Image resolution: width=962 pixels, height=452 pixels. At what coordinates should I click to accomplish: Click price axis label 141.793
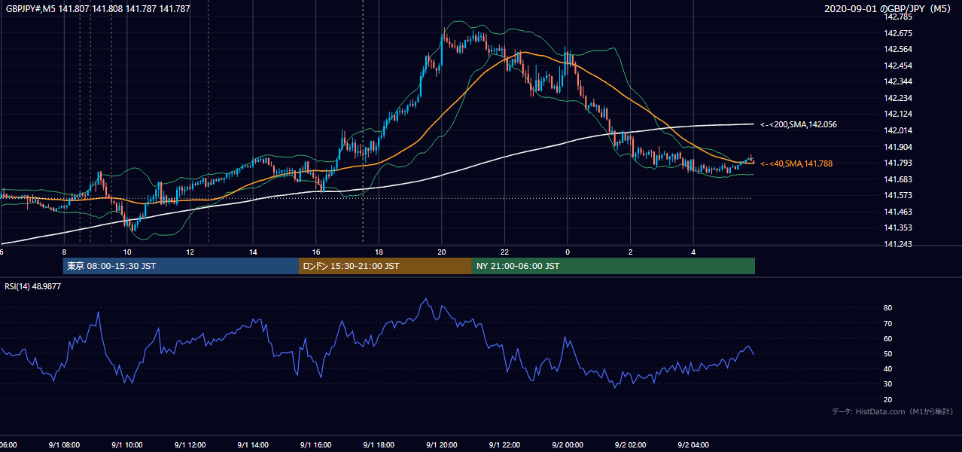point(898,163)
